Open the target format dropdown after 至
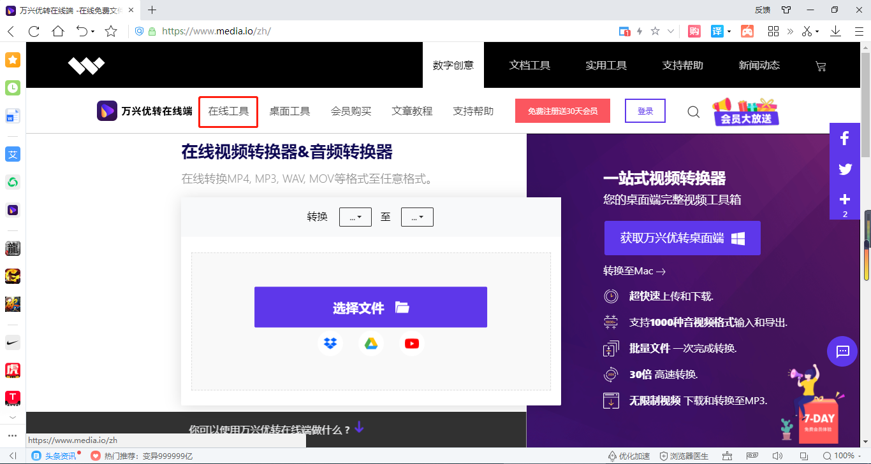 coord(417,216)
